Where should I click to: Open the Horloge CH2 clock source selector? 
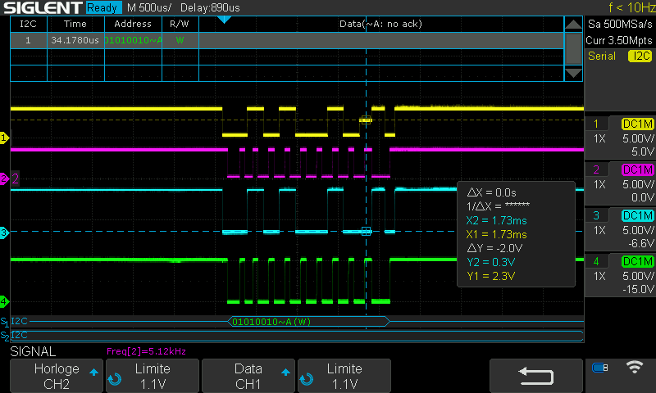pyautogui.click(x=57, y=376)
